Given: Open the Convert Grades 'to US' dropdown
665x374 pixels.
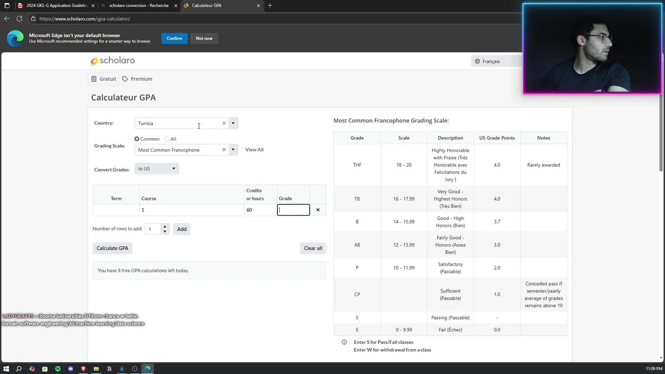Looking at the screenshot, I should (x=156, y=168).
